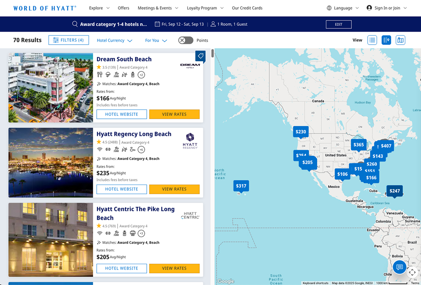
Task: Click Hyatt Centric Pike HOTEL WEBSITE button
Action: (x=122, y=268)
